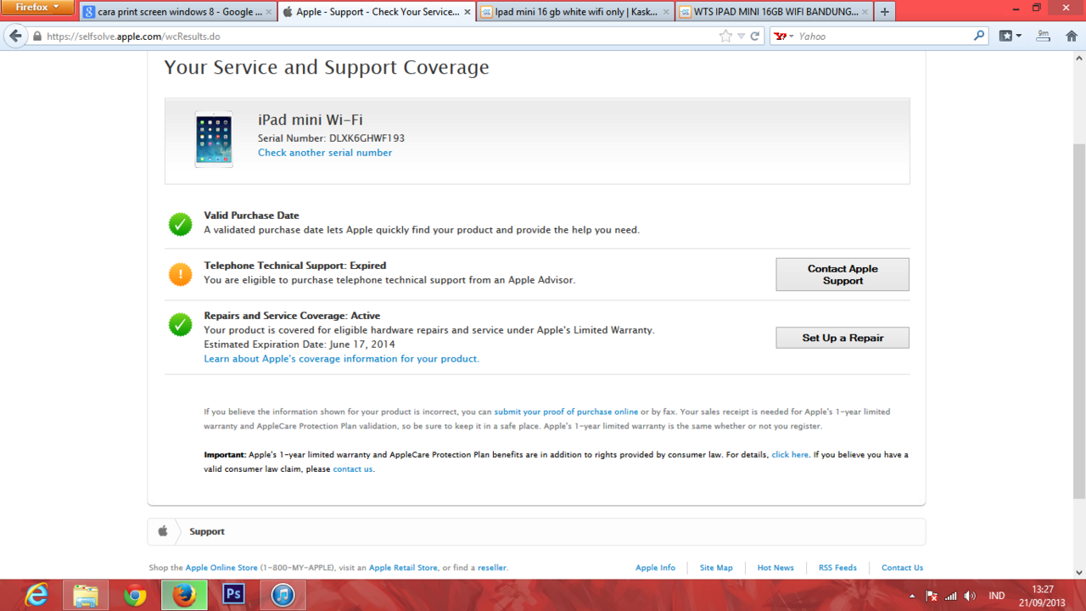Click the padlock site identity icon

tap(37, 36)
